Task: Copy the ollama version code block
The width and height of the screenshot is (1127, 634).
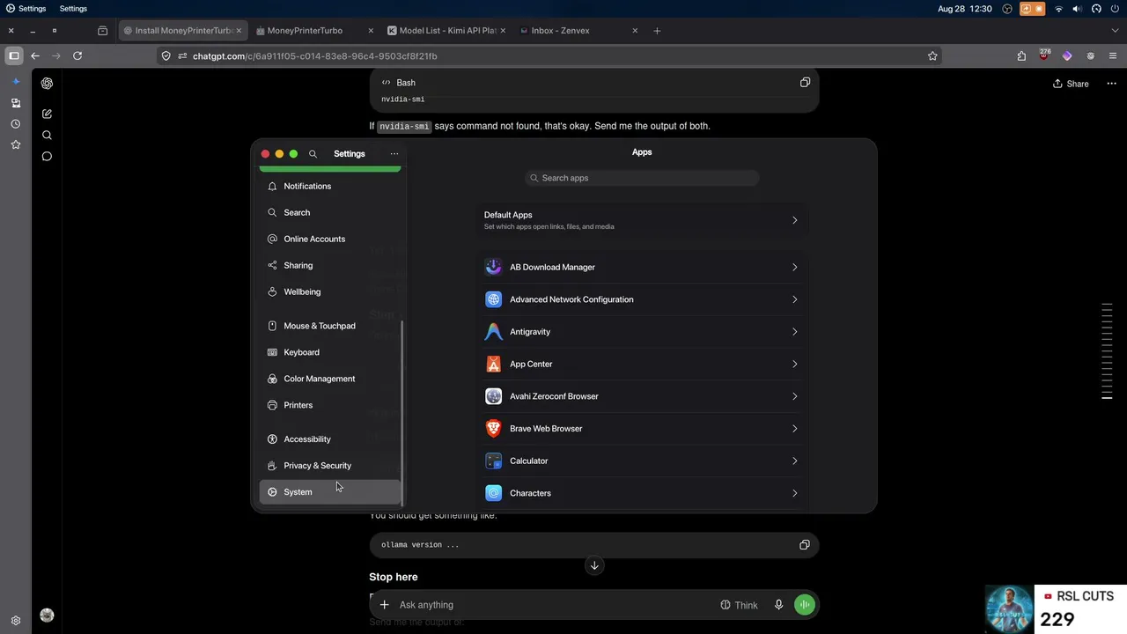Action: [805, 545]
